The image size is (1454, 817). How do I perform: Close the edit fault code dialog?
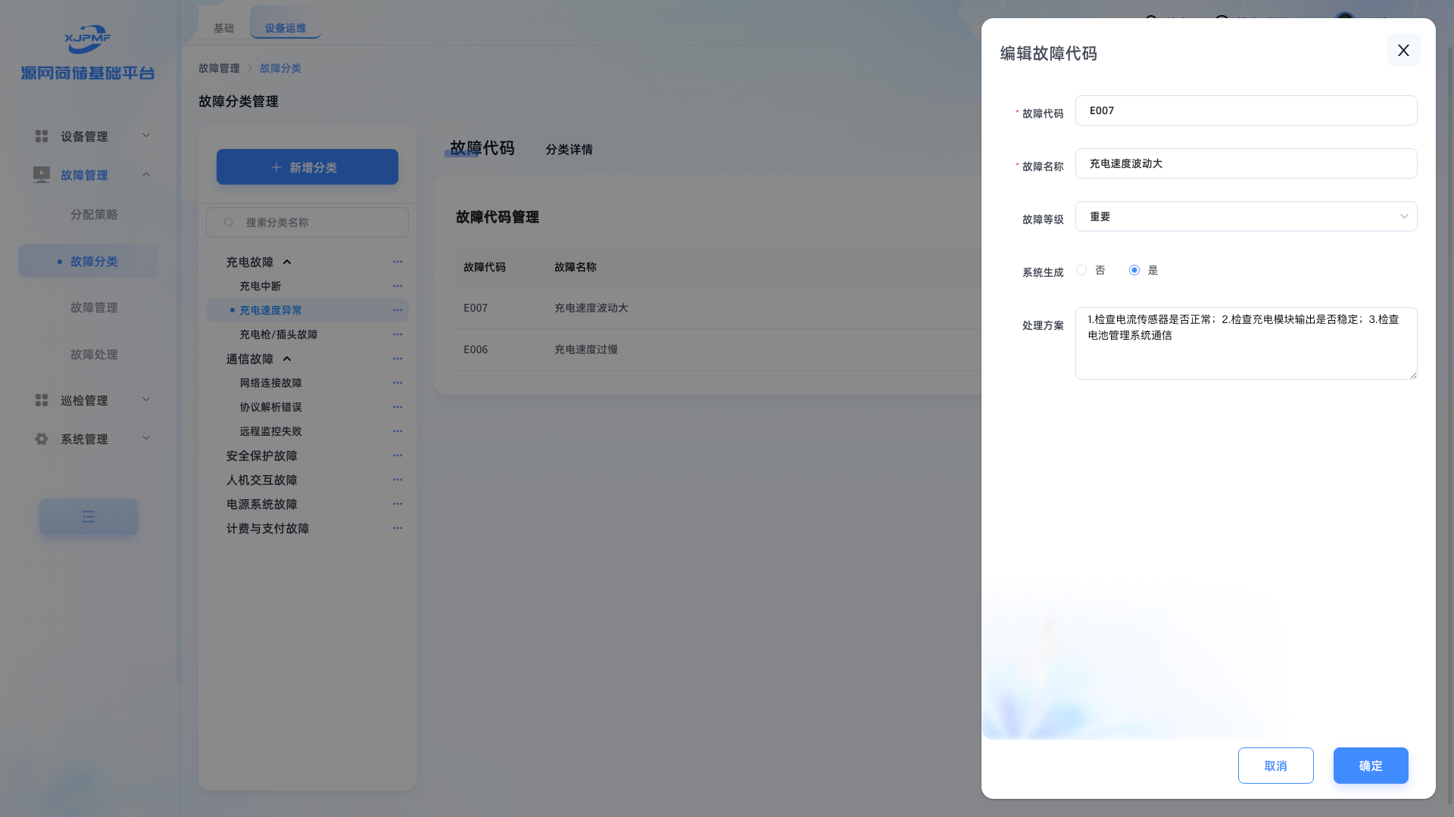1403,50
